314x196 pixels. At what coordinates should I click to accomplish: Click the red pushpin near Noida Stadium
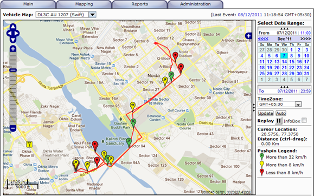175,56
